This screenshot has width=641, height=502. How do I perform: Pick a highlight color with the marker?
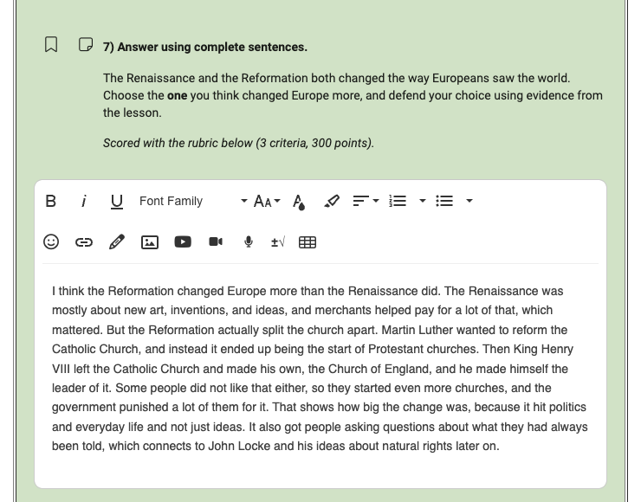(332, 201)
